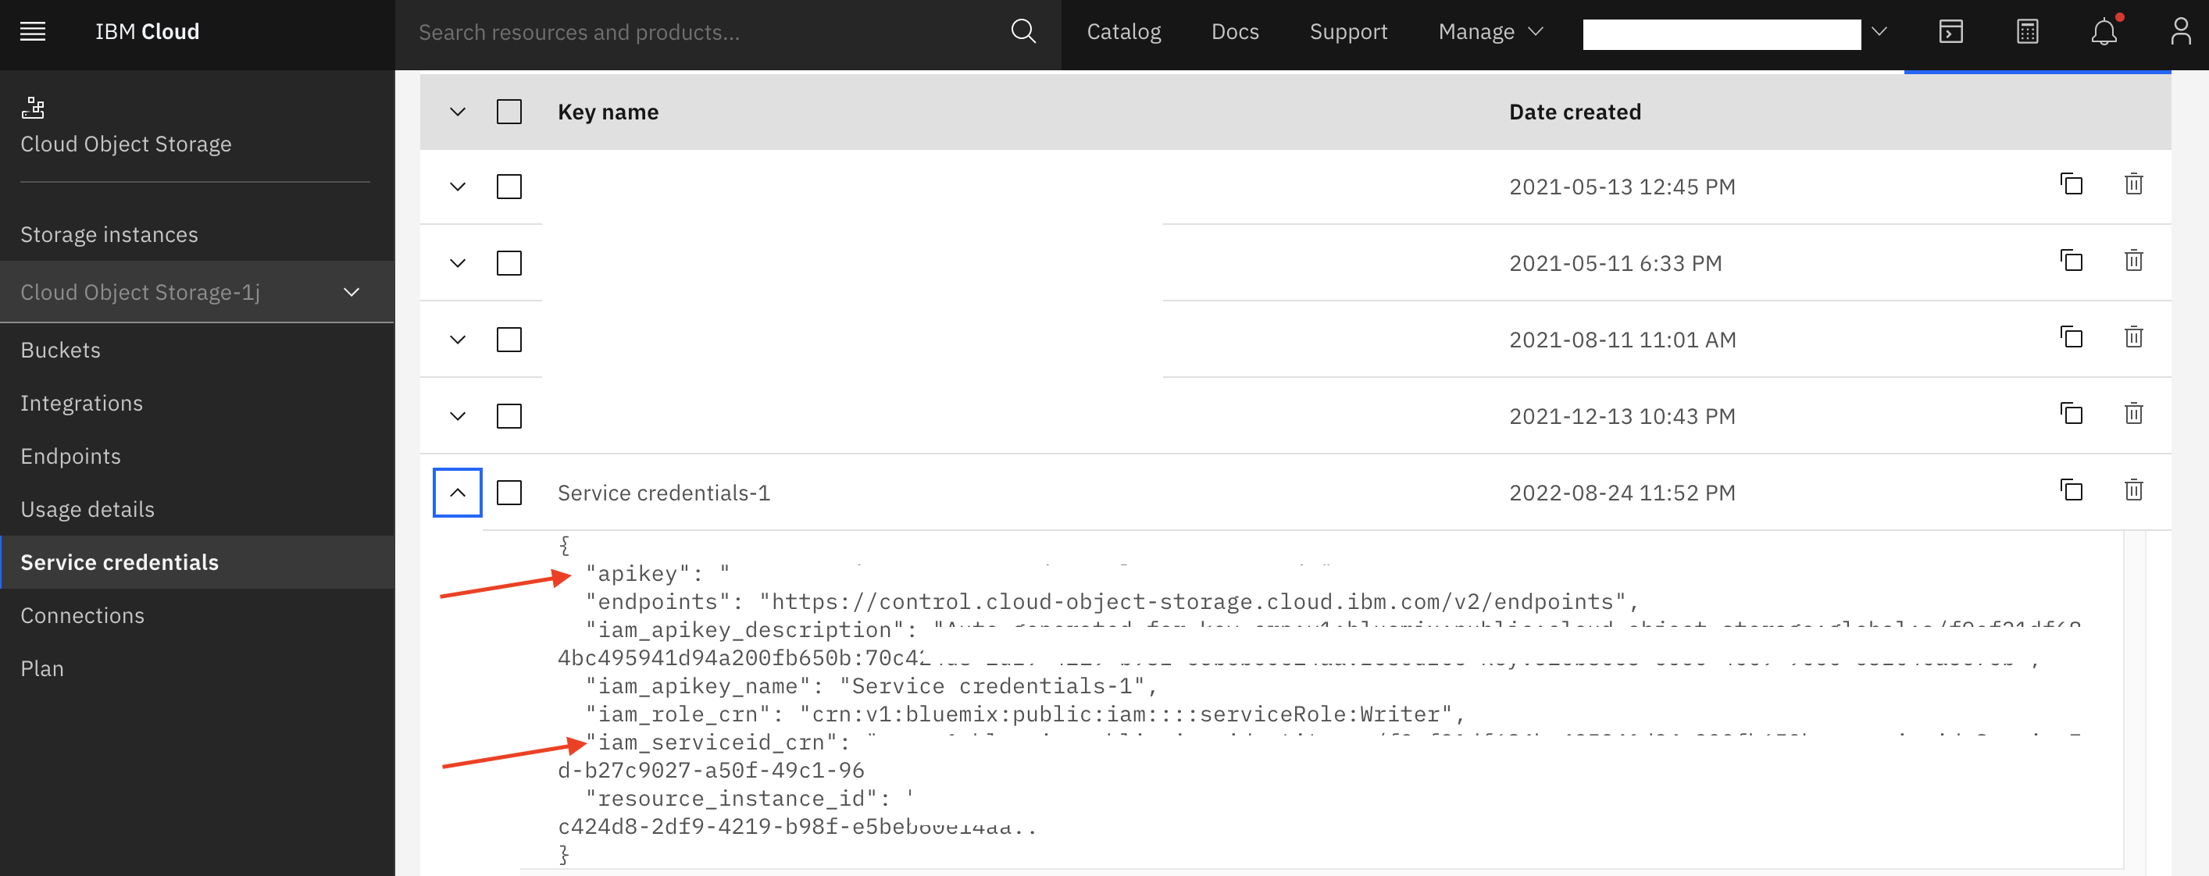This screenshot has width=2209, height=876.
Task: Copy credential created 2021-05-13 12:45 PM
Action: (x=2071, y=185)
